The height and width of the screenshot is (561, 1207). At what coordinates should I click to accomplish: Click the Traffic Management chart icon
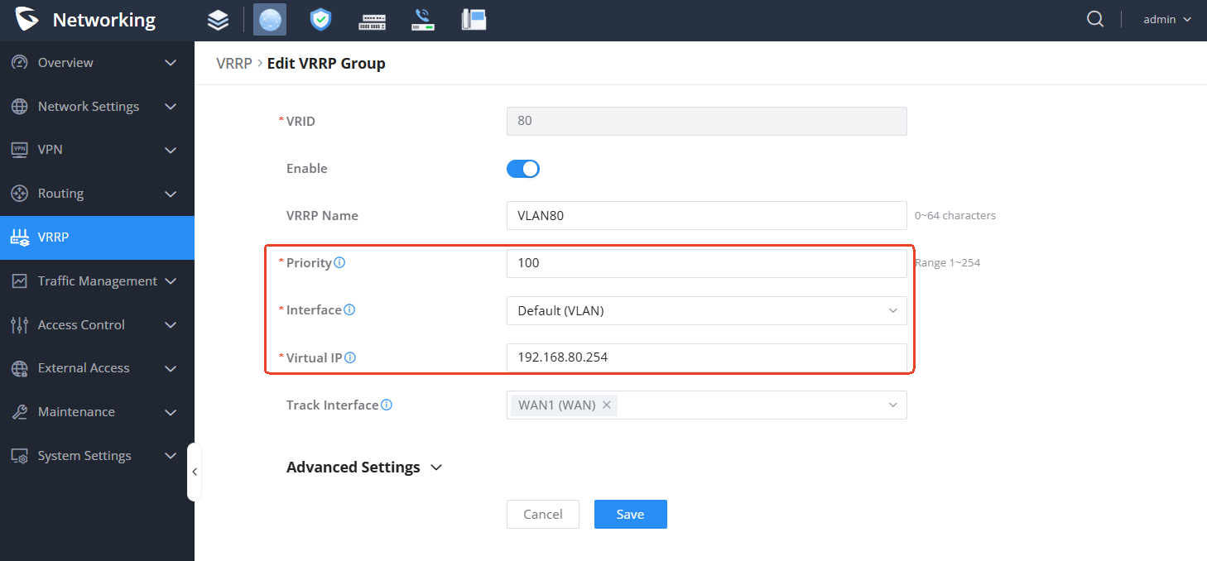pyautogui.click(x=19, y=281)
